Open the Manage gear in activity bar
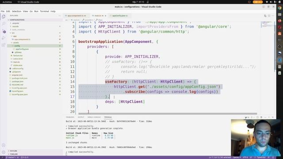The image size is (283, 159). point(4,152)
